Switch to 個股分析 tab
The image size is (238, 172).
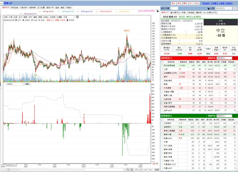pos(50,8)
